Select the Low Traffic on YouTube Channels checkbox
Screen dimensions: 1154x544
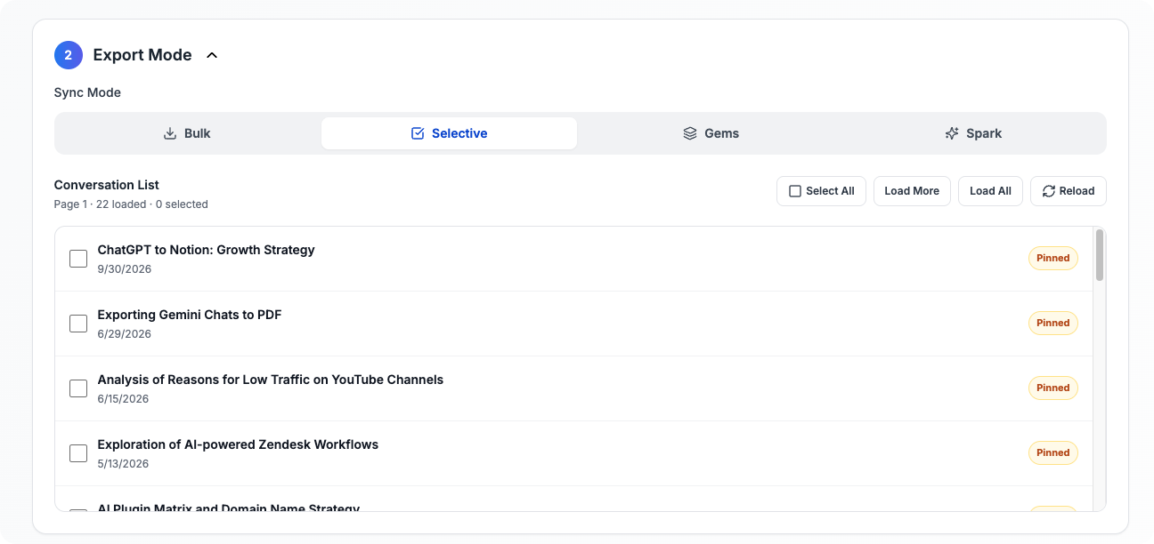(78, 388)
